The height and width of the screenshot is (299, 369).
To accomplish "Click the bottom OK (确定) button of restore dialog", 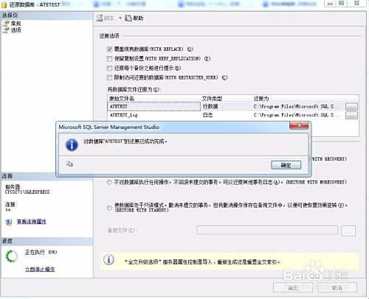I will tap(293, 287).
